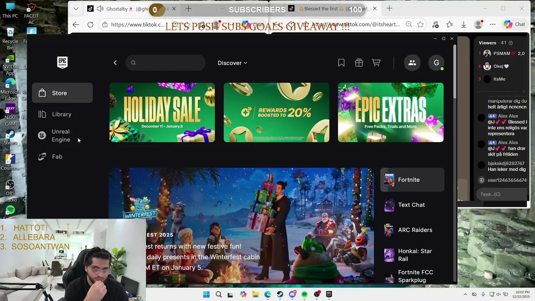
Task: Open the G profile avatar
Action: (x=436, y=63)
